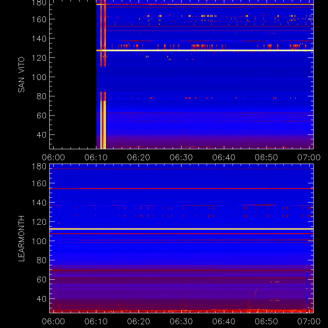Screen dimensions: 328x328
Task: Select 06:30 time label under San Vito plot
Action: tap(181, 157)
